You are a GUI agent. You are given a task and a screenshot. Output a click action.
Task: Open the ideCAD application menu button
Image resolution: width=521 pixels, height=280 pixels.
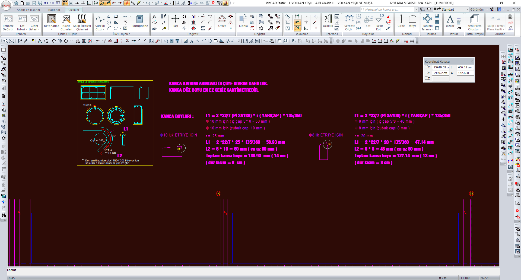pyautogui.click(x=6, y=5)
